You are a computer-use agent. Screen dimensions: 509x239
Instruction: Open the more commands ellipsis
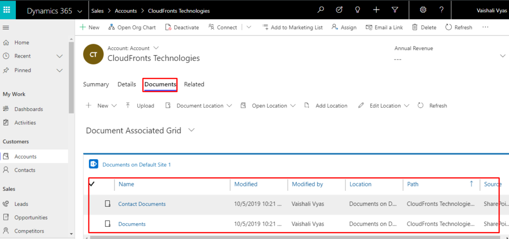tap(485, 27)
